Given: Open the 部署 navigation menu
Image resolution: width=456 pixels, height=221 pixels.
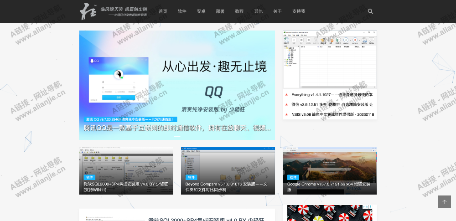Looking at the screenshot, I should [x=220, y=11].
